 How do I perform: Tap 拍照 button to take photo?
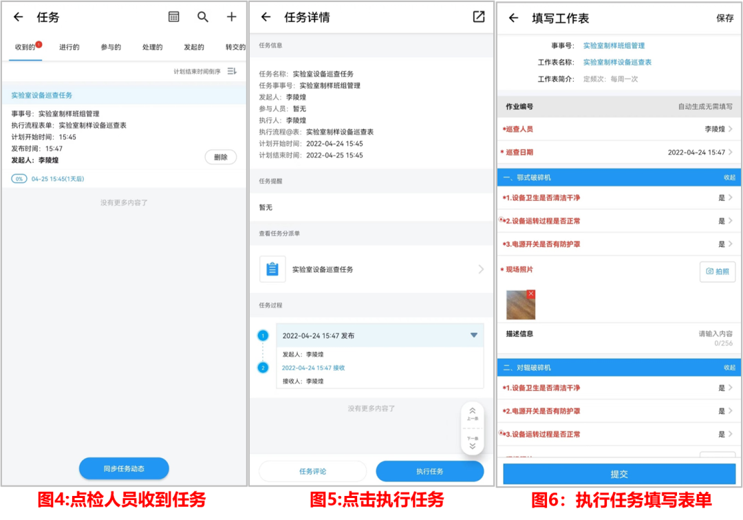[x=717, y=272]
